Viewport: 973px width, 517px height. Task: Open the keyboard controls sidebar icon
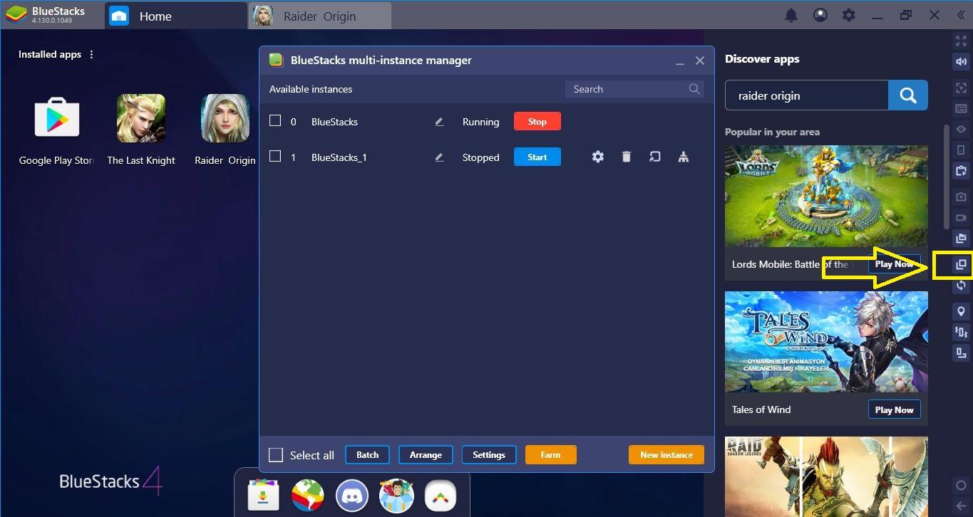coord(961,109)
